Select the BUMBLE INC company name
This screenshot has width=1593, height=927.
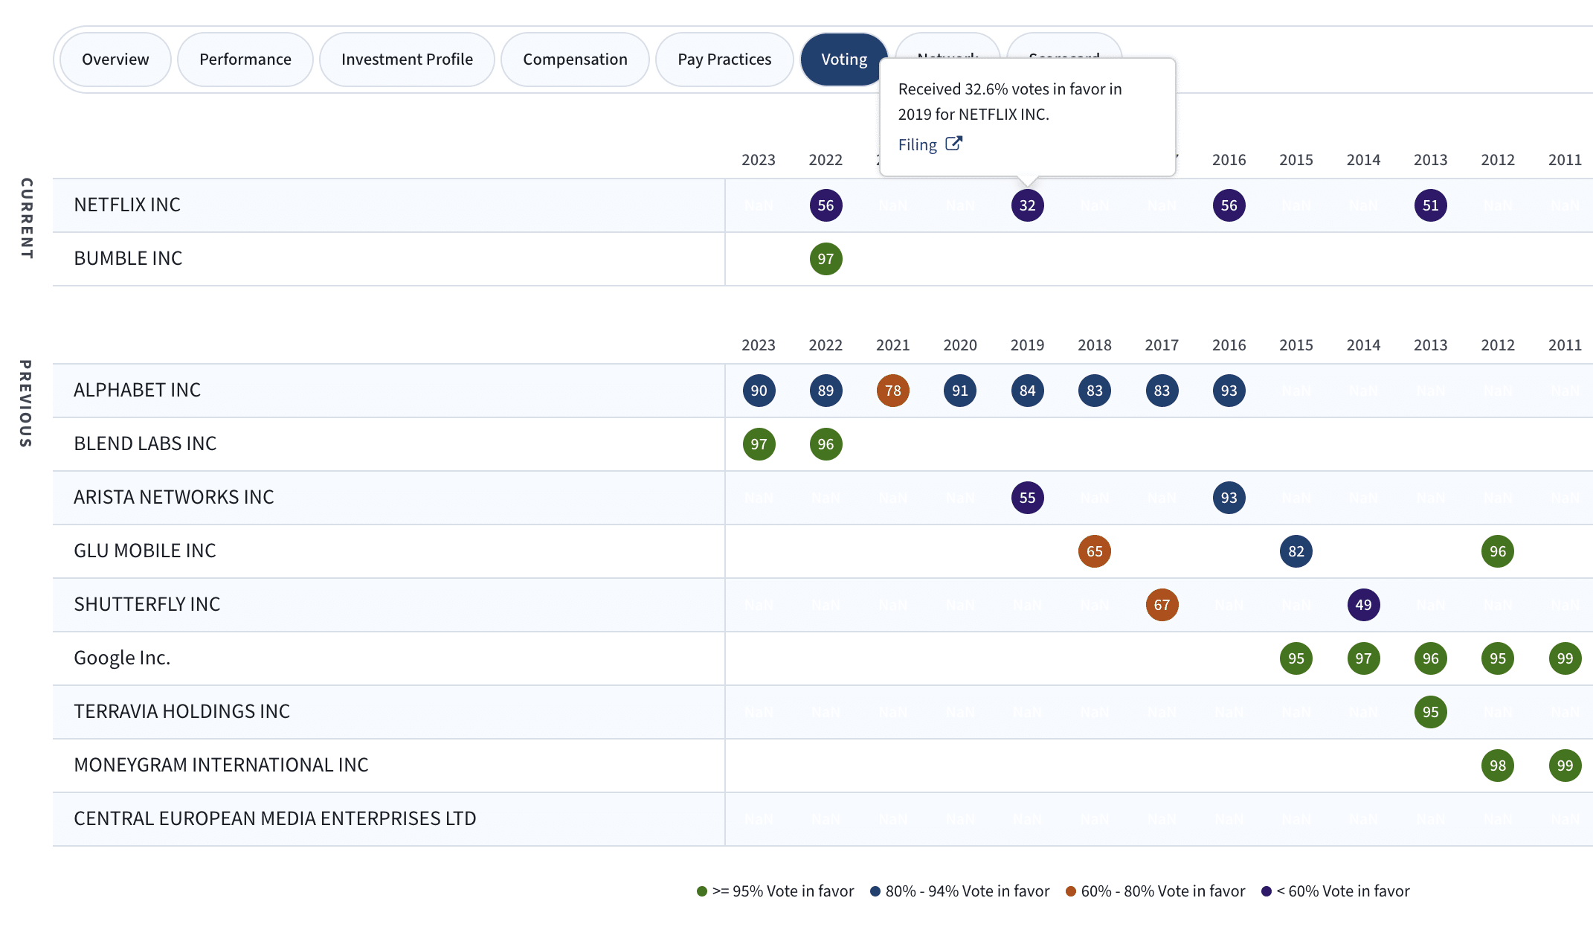coord(128,259)
